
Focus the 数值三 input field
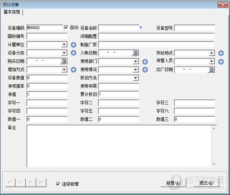pos(194,119)
